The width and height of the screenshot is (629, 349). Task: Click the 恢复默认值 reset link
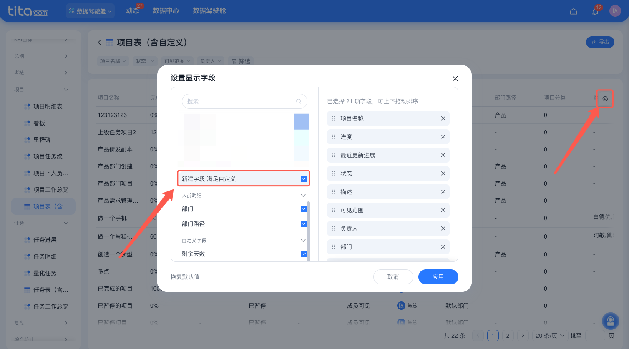(185, 276)
